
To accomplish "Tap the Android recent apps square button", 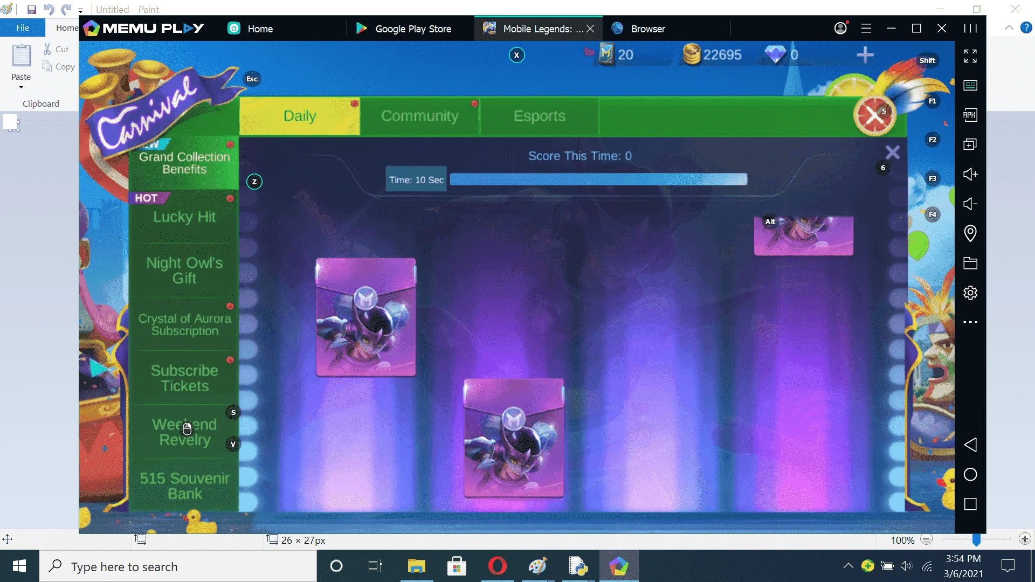I will 970,504.
